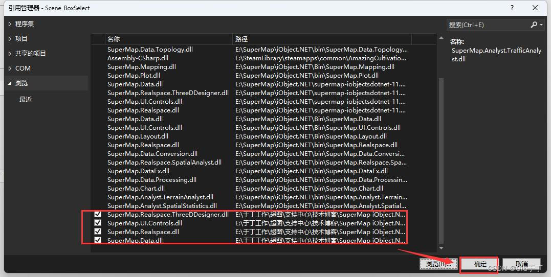Open the search options dropdown arrow

[541, 25]
